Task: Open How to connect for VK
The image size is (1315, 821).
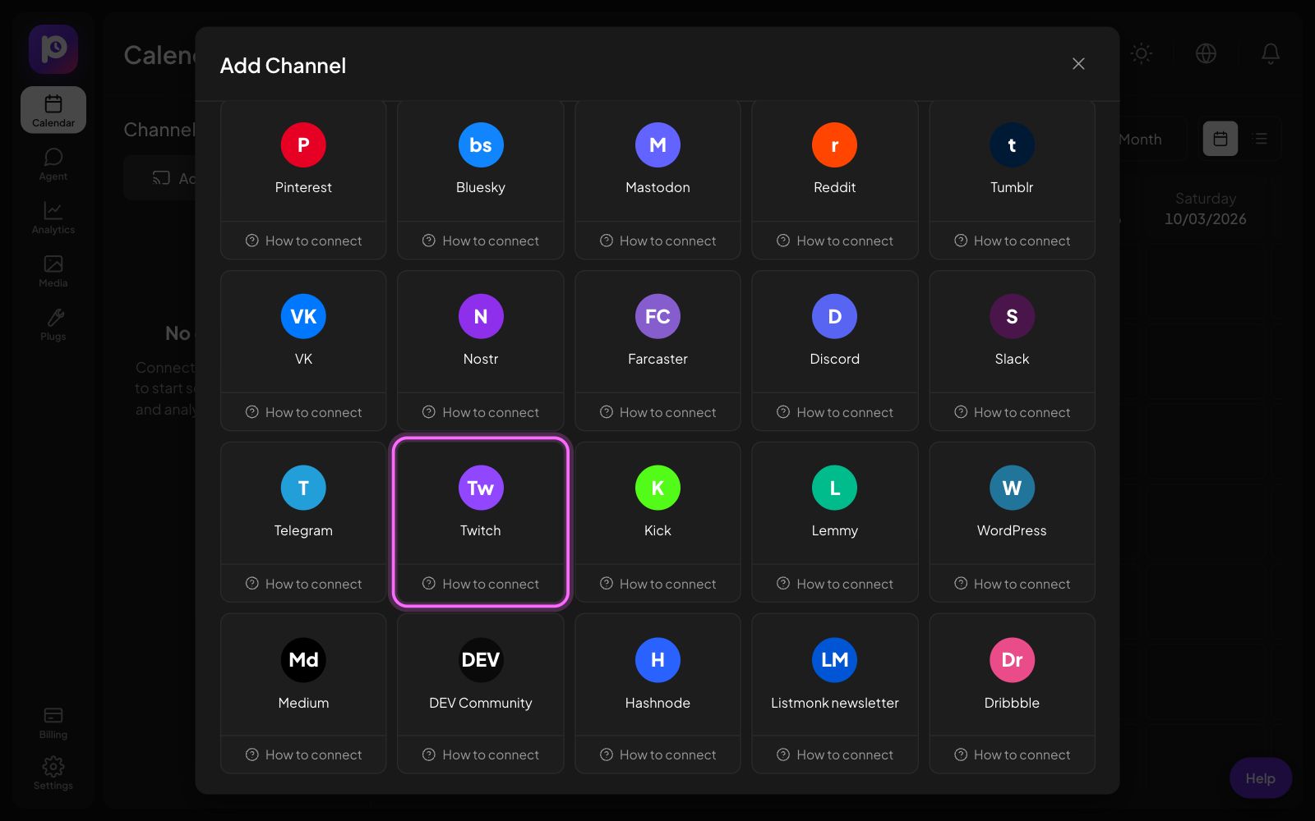Action: (x=303, y=412)
